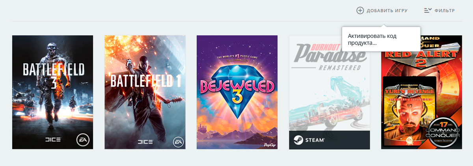Viewport: 473px width, 166px height.
Task: Select the Bejeweled 3 game cover
Action: coord(237,92)
